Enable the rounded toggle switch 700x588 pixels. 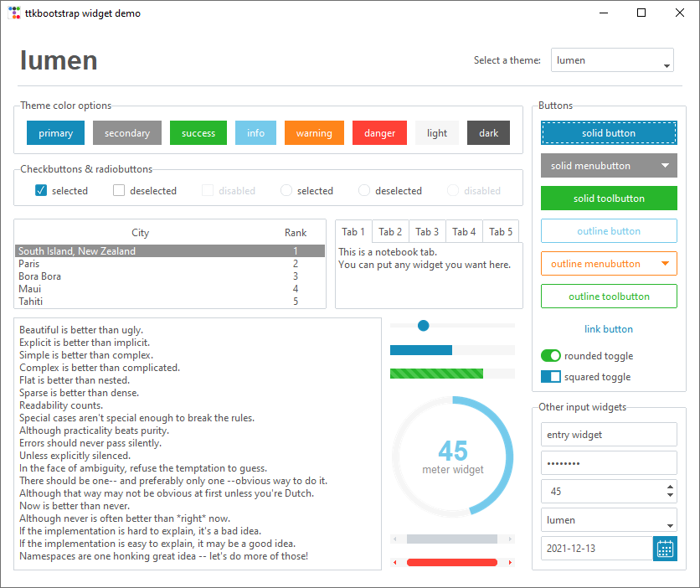(x=550, y=355)
